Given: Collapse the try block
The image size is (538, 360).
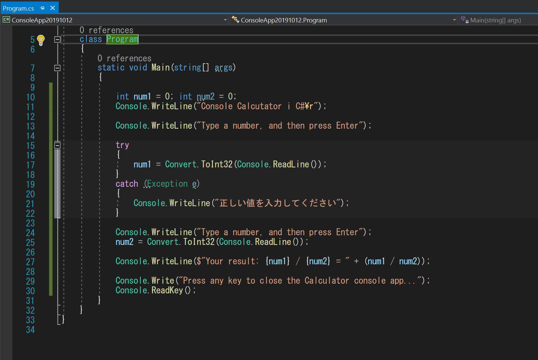Looking at the screenshot, I should click(57, 145).
